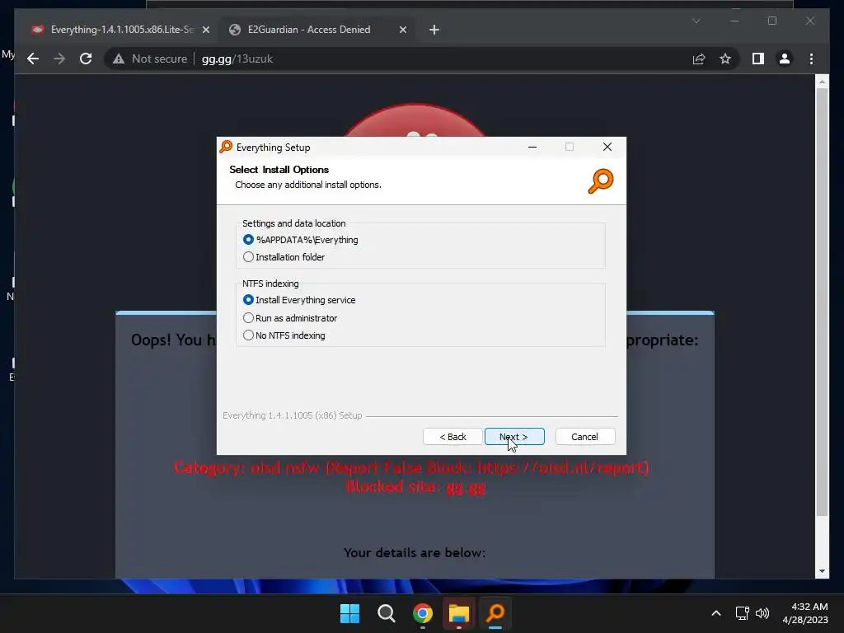Select Install Everything service option
This screenshot has height=633, width=844.
coord(299,300)
